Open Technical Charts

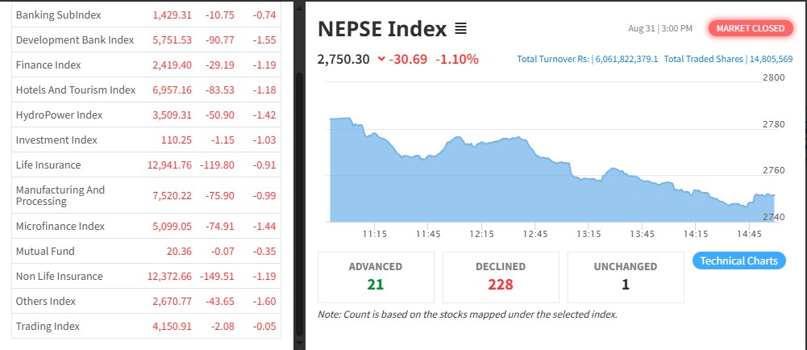click(738, 260)
